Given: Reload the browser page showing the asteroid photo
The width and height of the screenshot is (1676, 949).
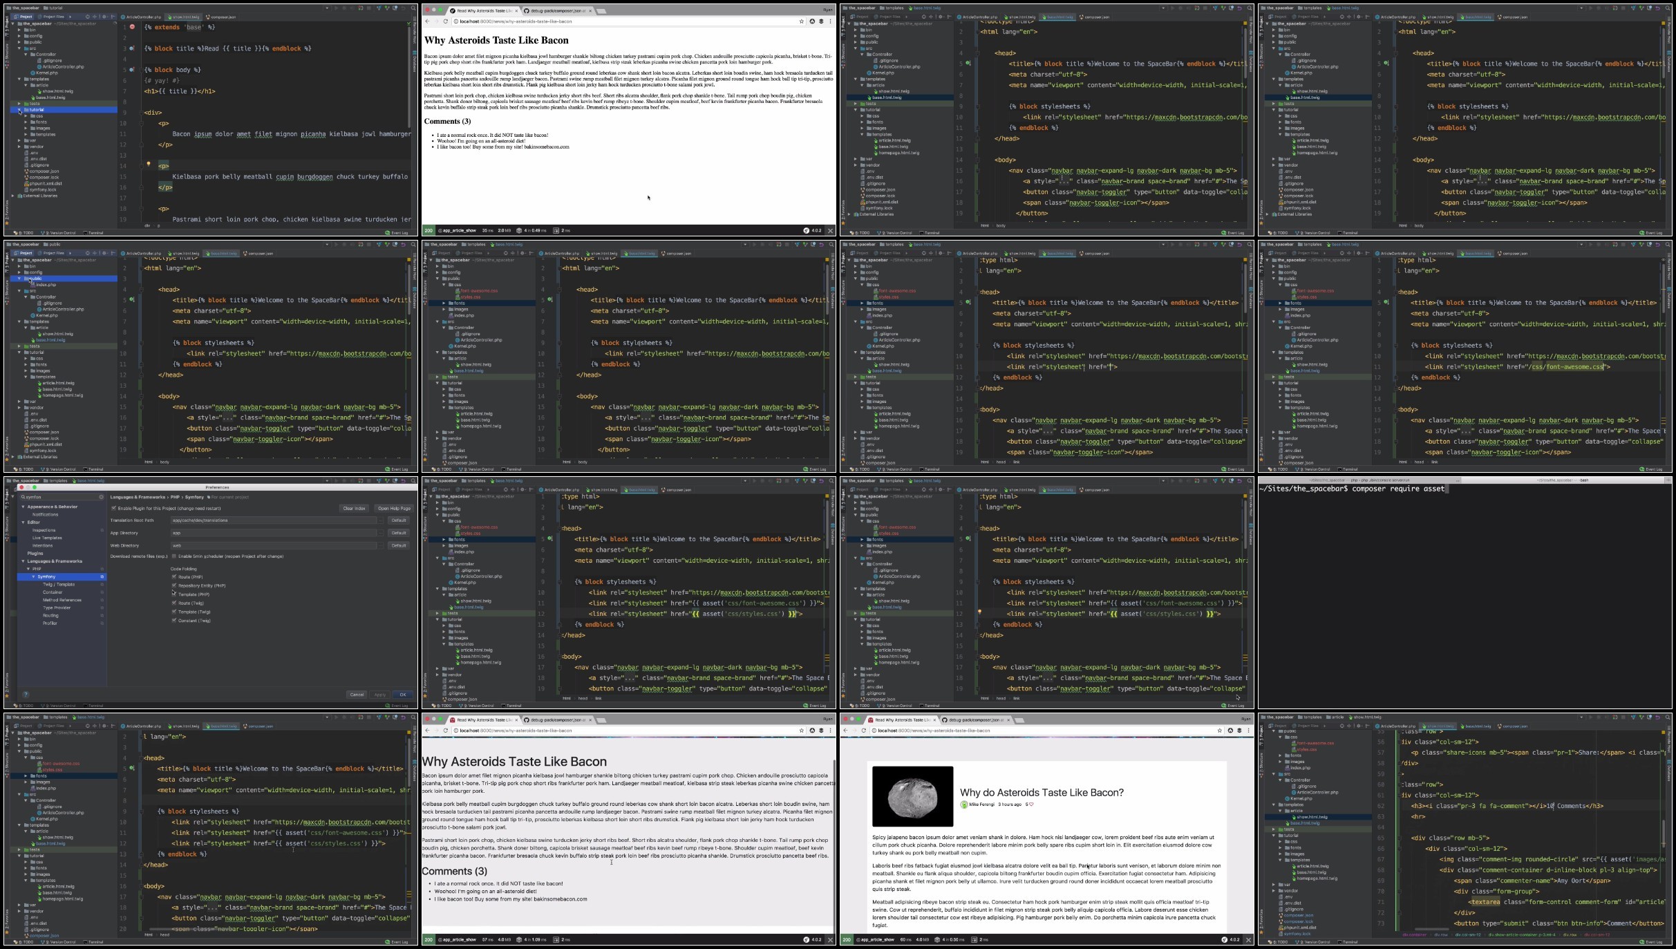Looking at the screenshot, I should click(863, 730).
